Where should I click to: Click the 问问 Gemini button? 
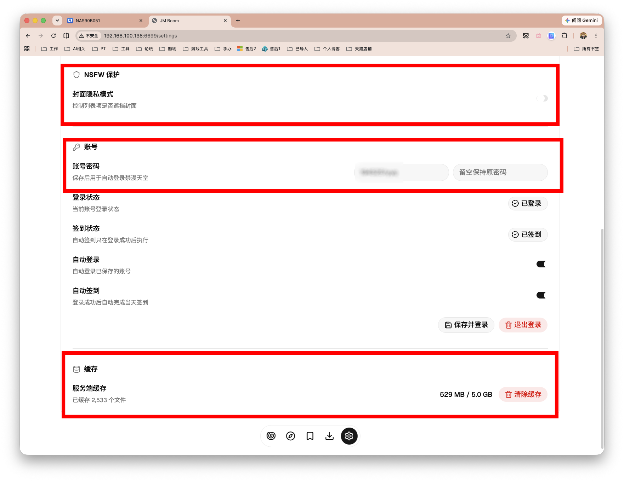582,21
